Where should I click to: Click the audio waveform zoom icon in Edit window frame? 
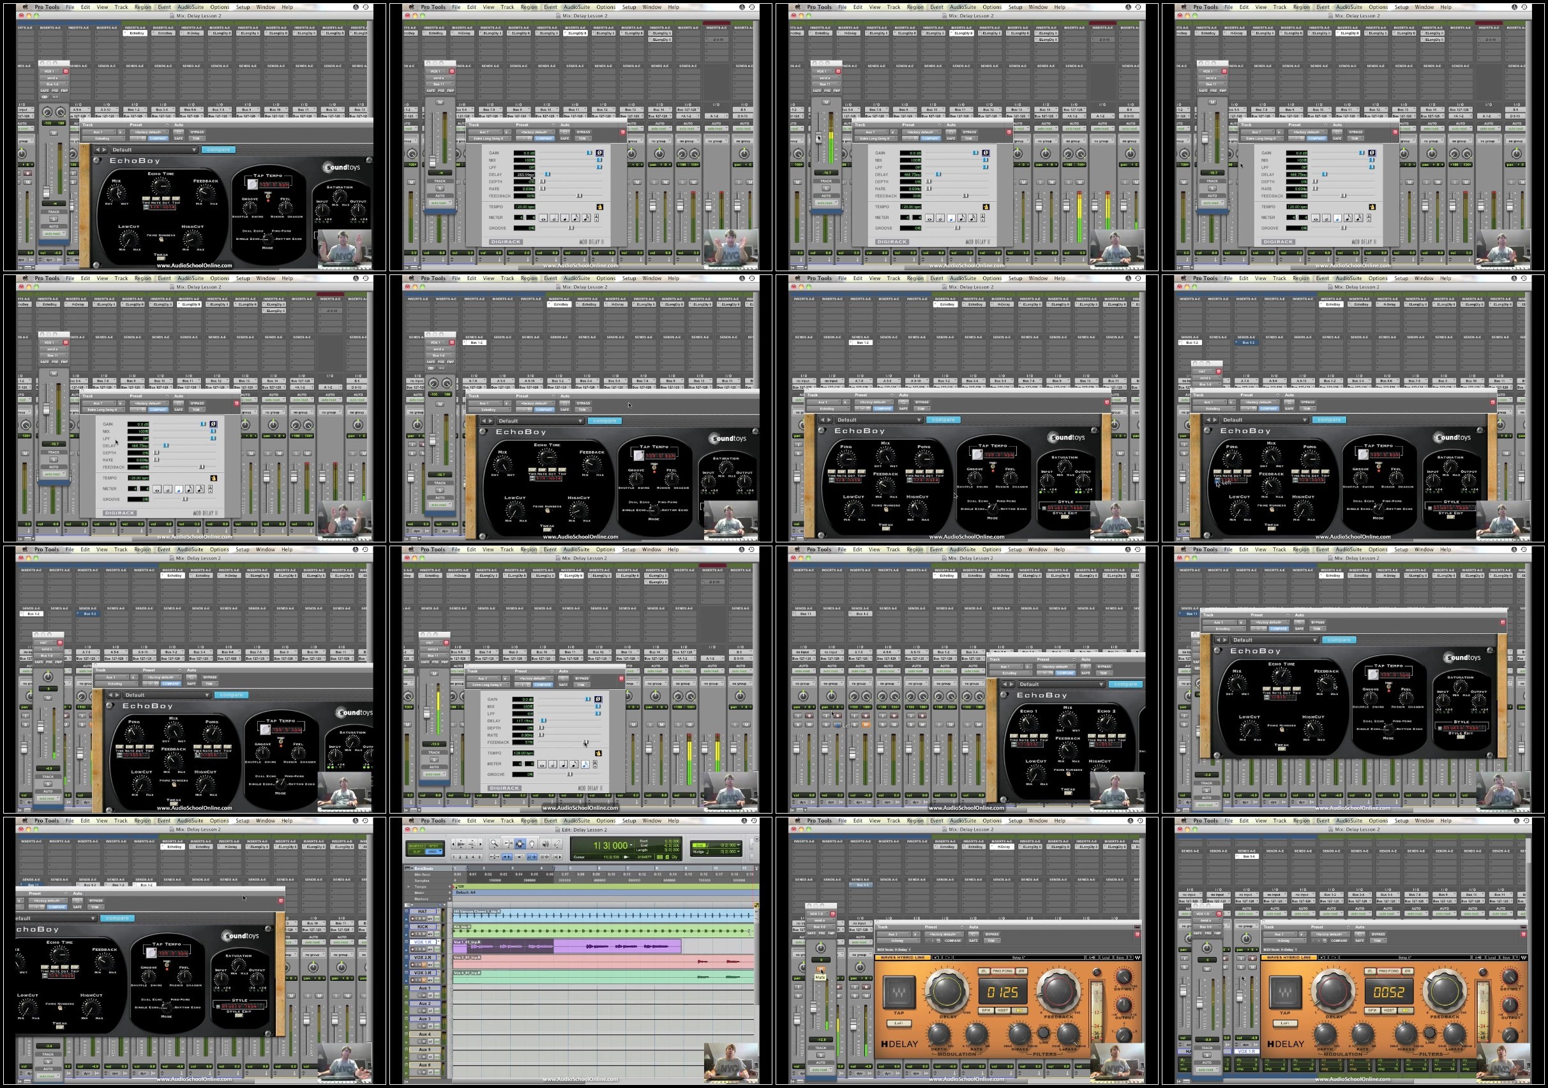pos(461,845)
